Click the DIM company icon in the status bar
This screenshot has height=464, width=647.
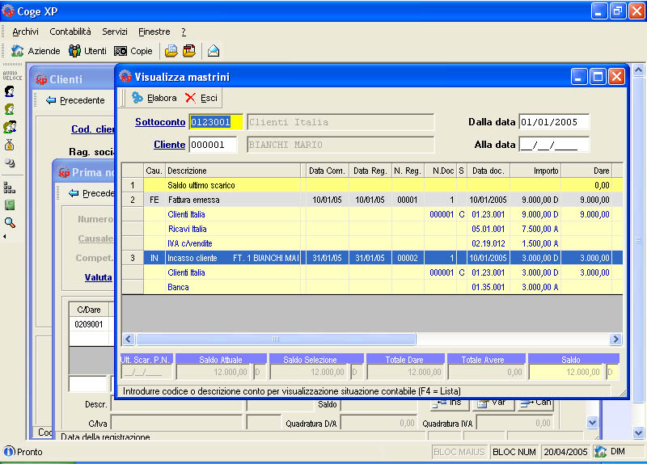pos(600,452)
